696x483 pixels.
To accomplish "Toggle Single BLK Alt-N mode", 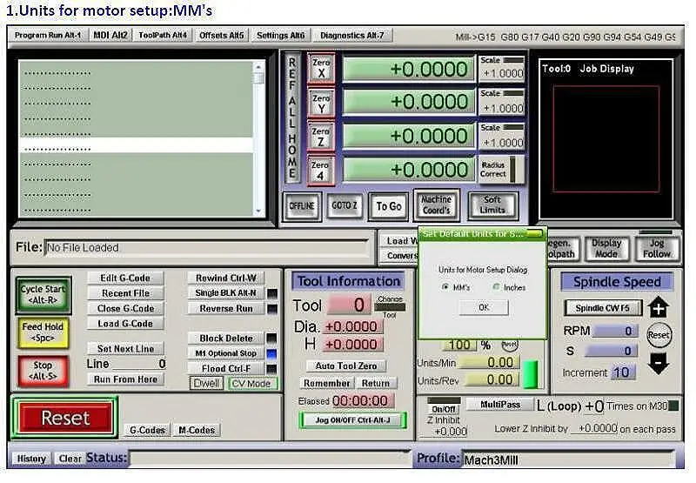I will (226, 293).
